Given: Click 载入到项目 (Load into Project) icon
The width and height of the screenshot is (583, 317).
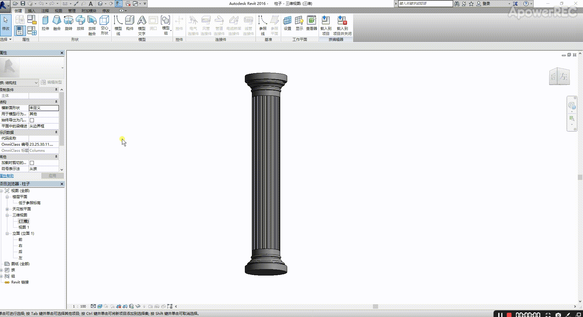Looking at the screenshot, I should (x=326, y=25).
